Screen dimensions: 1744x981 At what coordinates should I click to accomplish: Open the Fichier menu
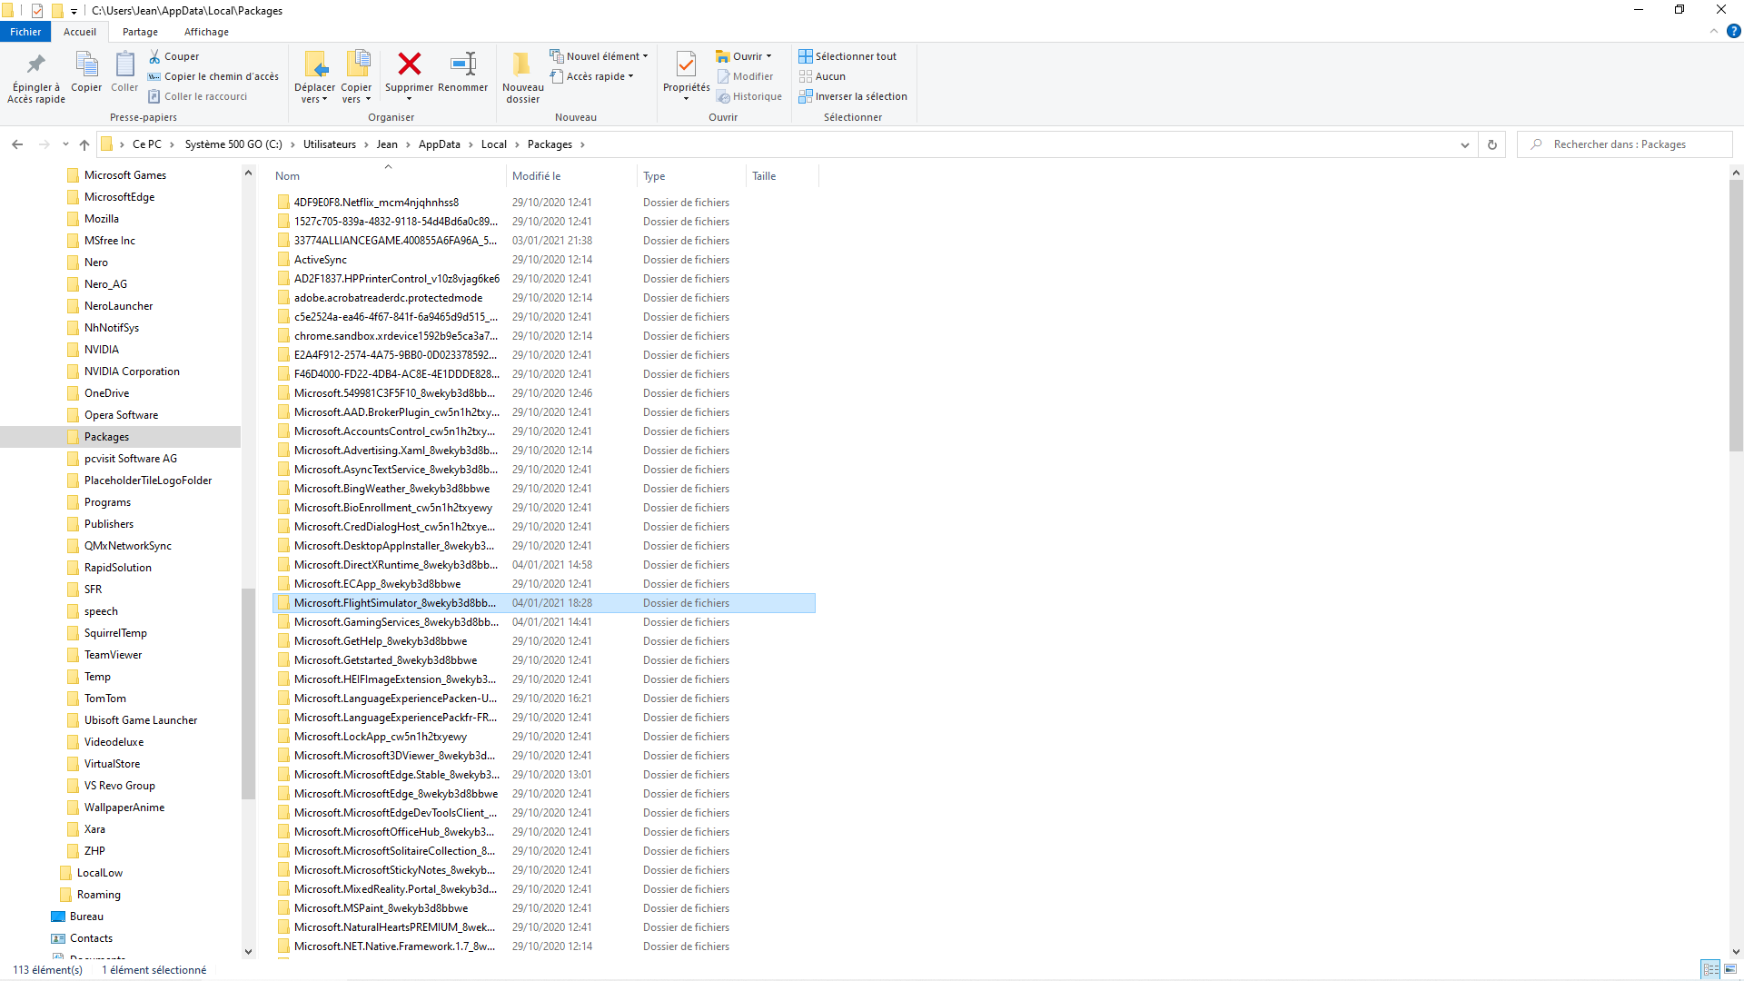point(25,32)
